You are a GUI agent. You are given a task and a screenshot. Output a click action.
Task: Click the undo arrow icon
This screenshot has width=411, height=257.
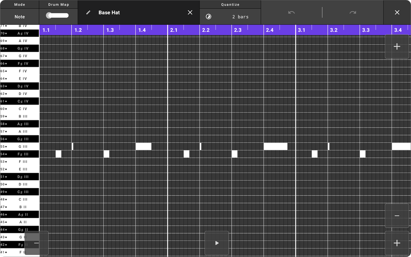pyautogui.click(x=292, y=12)
